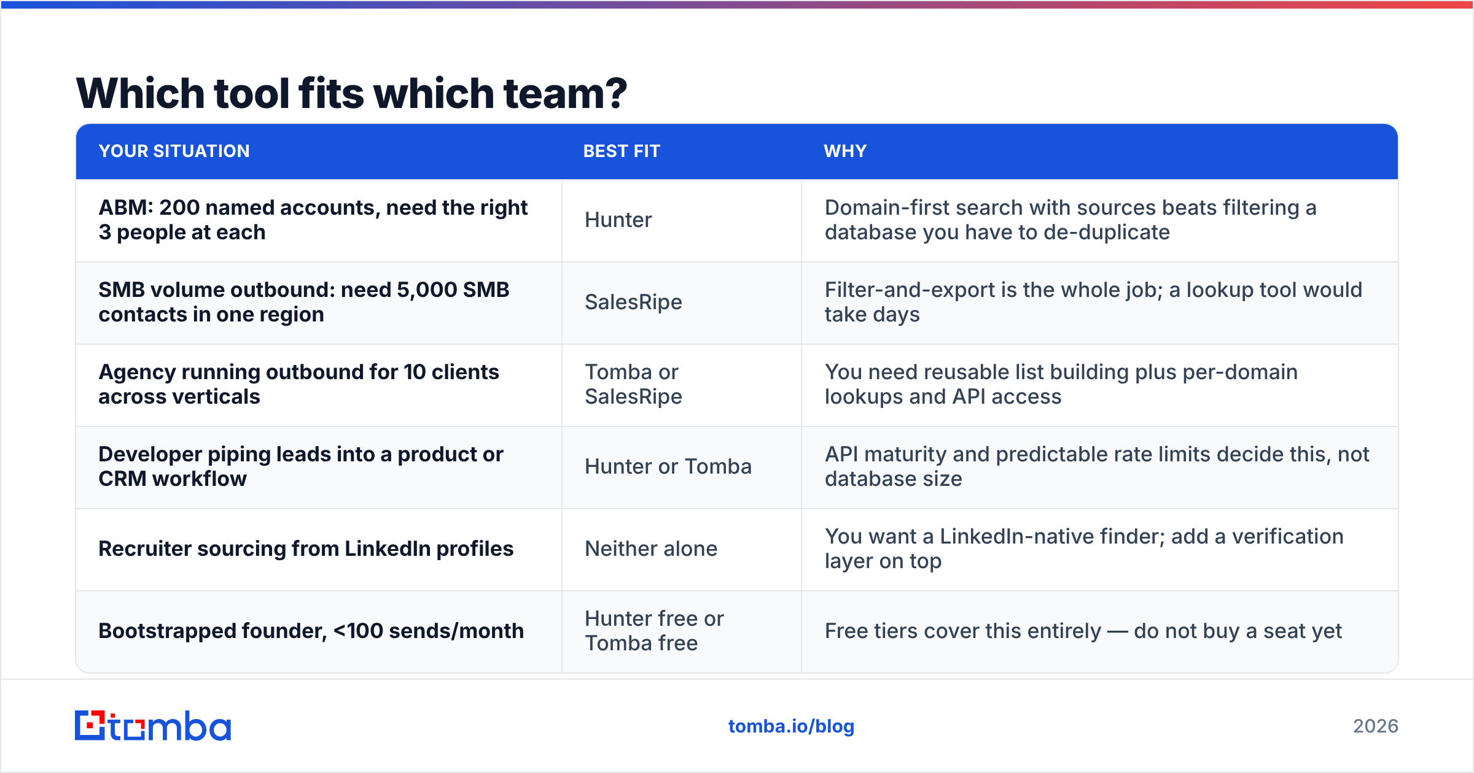Click the 'Filter-and-export is the whole job' cell
The image size is (1474, 773).
pos(1099,302)
